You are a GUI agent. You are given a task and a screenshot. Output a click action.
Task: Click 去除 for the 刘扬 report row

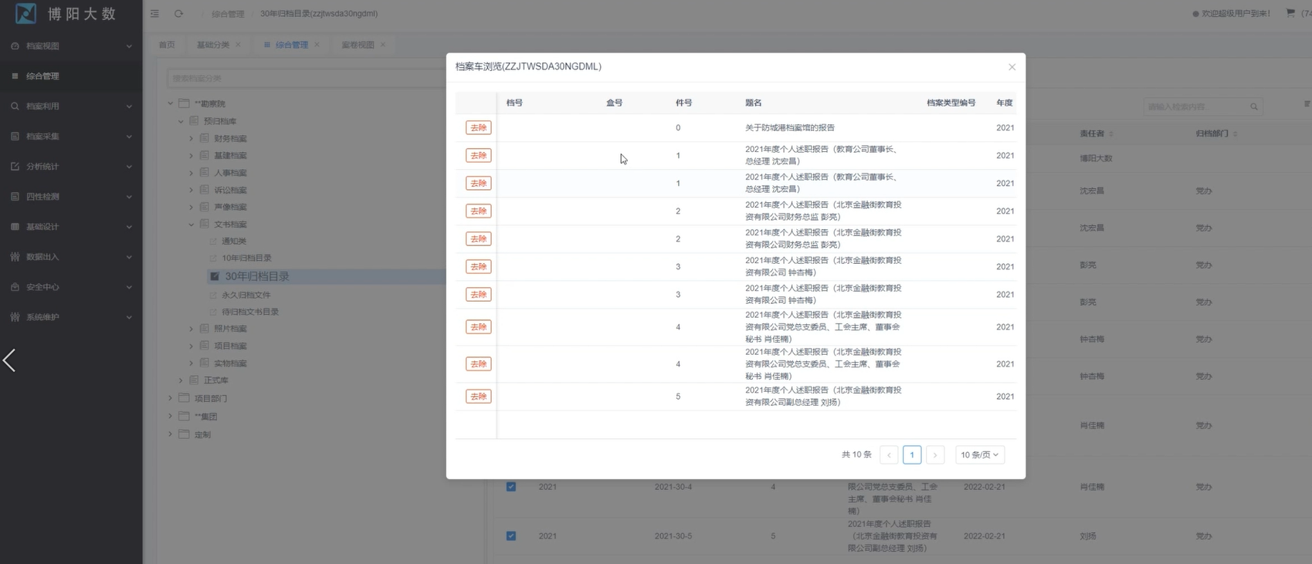[479, 397]
